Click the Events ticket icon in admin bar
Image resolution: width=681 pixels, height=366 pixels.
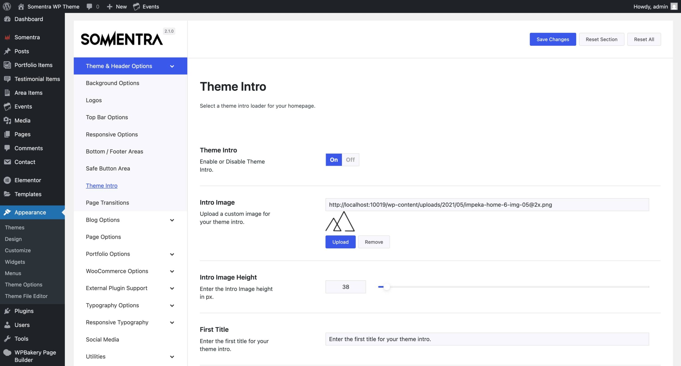point(136,6)
